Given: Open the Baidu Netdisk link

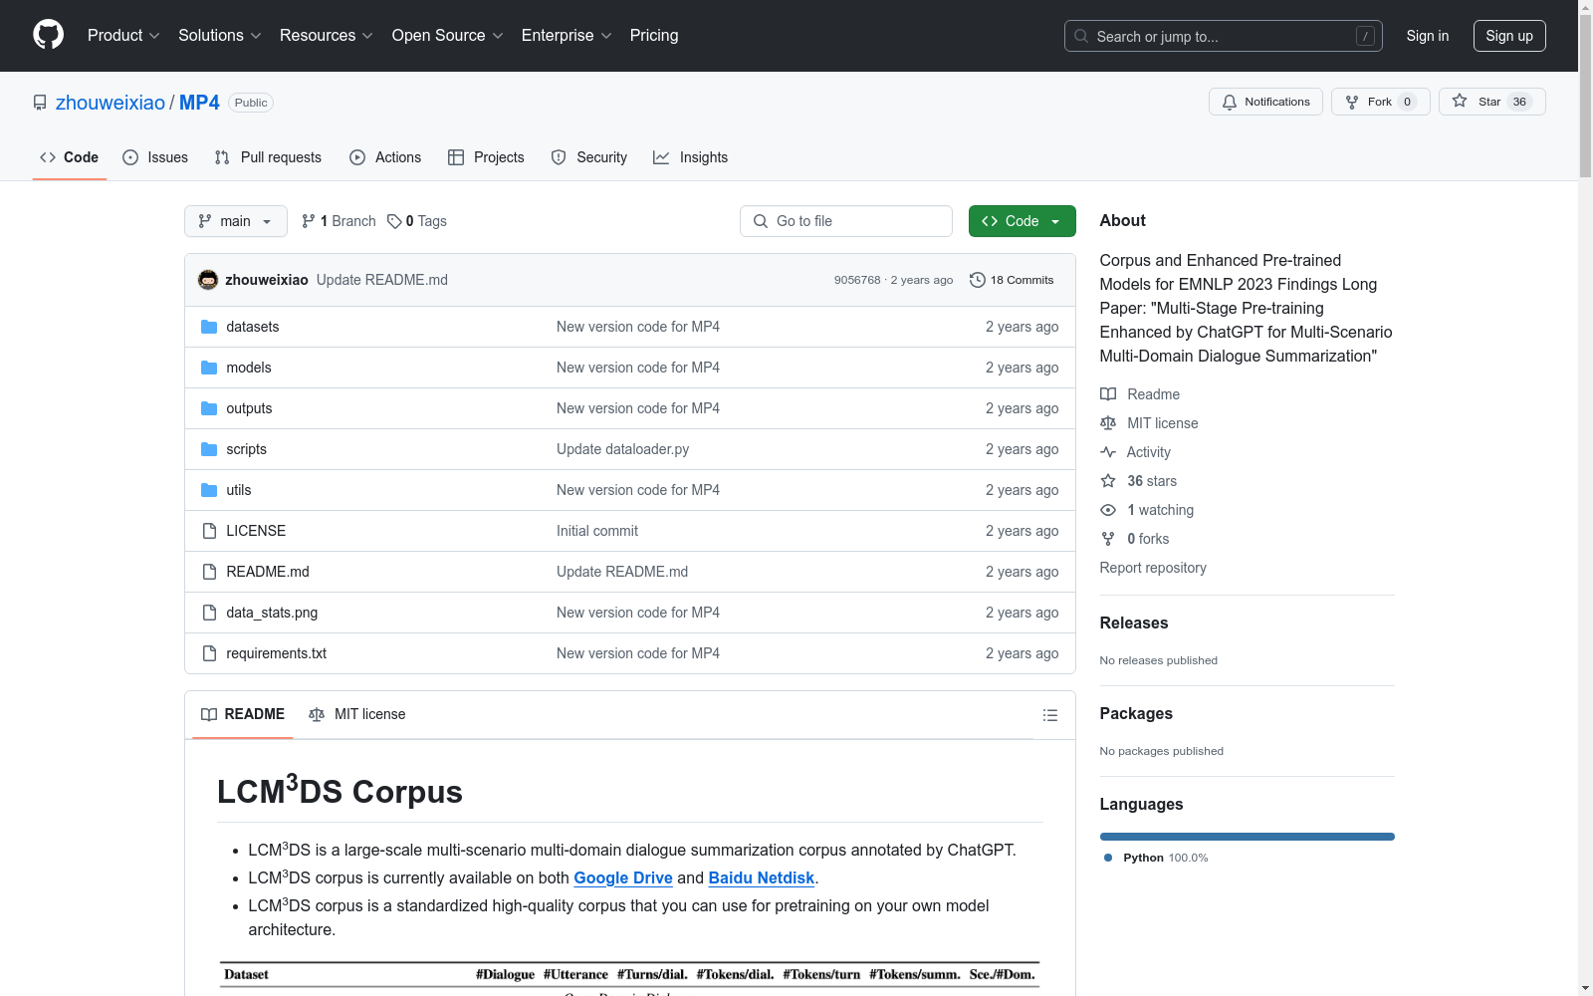Looking at the screenshot, I should tap(762, 877).
